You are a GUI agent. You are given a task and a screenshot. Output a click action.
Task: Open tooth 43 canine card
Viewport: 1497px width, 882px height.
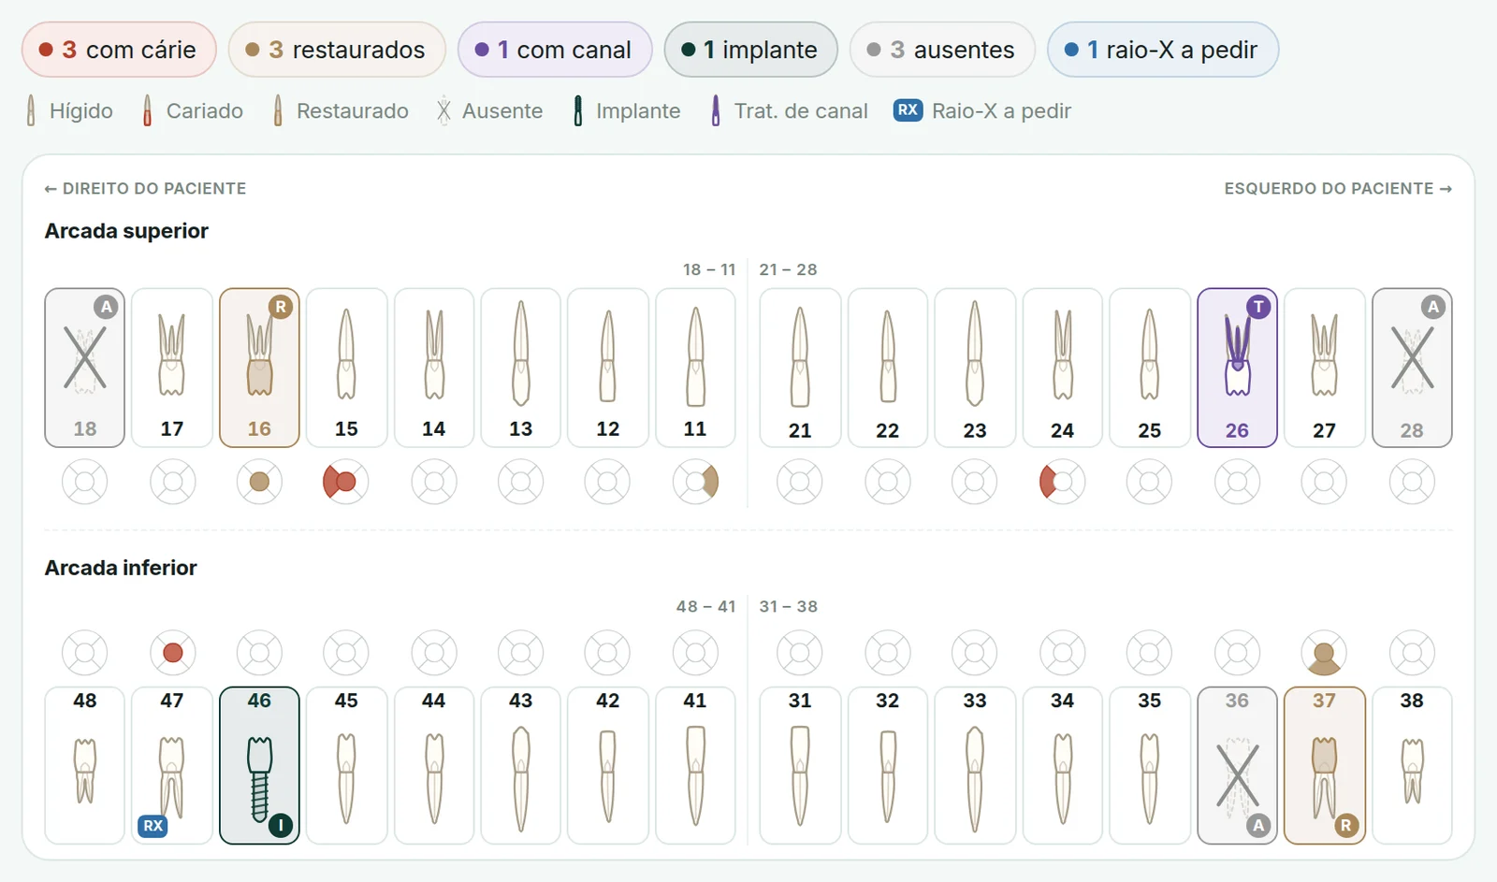click(521, 765)
